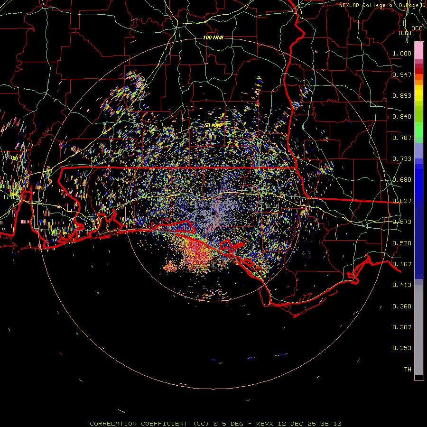
Task: Click the 0.5 DEG elevation text
Action: click(228, 424)
